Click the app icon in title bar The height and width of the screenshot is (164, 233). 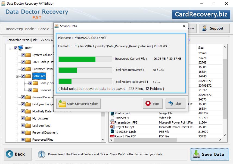(x=3, y=4)
